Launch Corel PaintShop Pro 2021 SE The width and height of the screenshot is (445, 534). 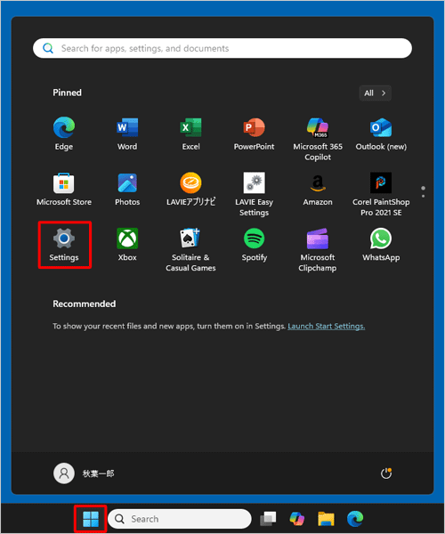click(381, 194)
